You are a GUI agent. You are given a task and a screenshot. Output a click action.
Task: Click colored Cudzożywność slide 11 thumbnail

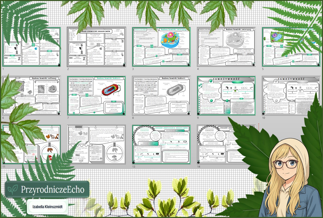[31, 144]
